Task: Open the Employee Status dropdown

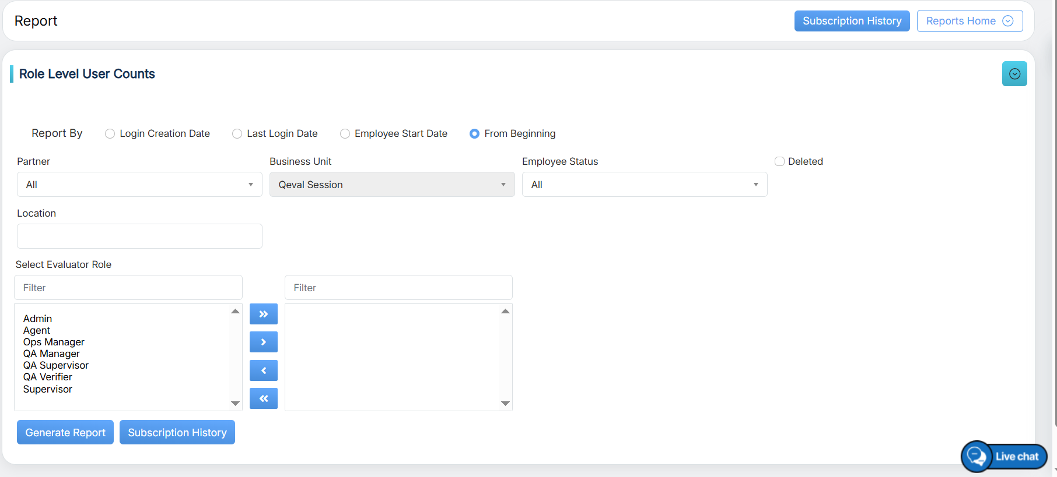Action: pyautogui.click(x=644, y=185)
